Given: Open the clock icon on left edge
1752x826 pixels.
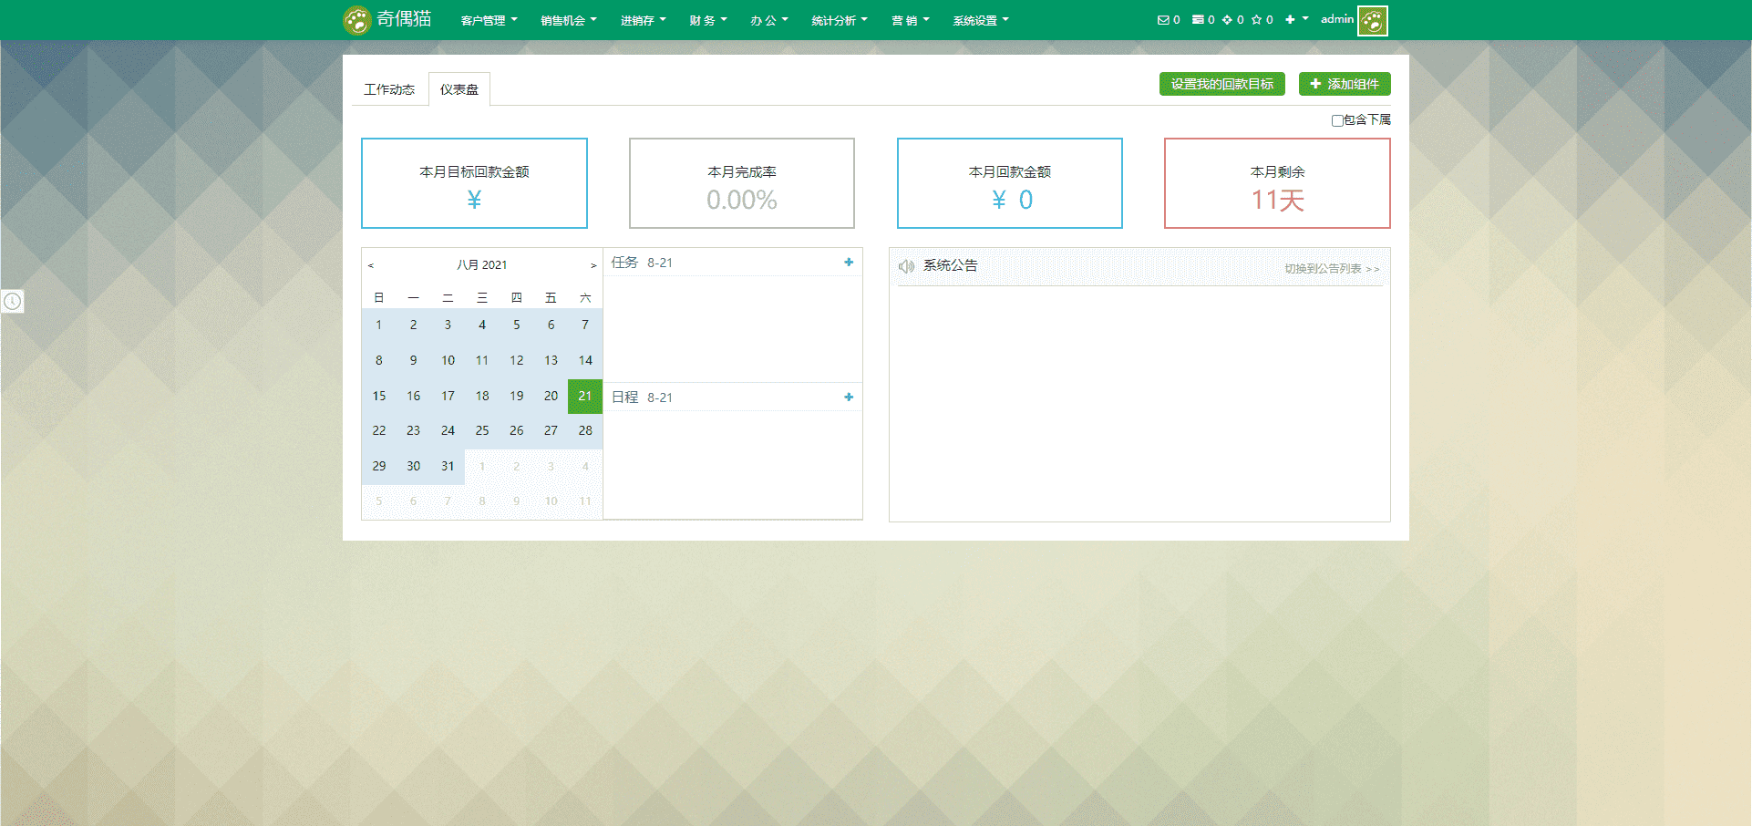Looking at the screenshot, I should 13,301.
